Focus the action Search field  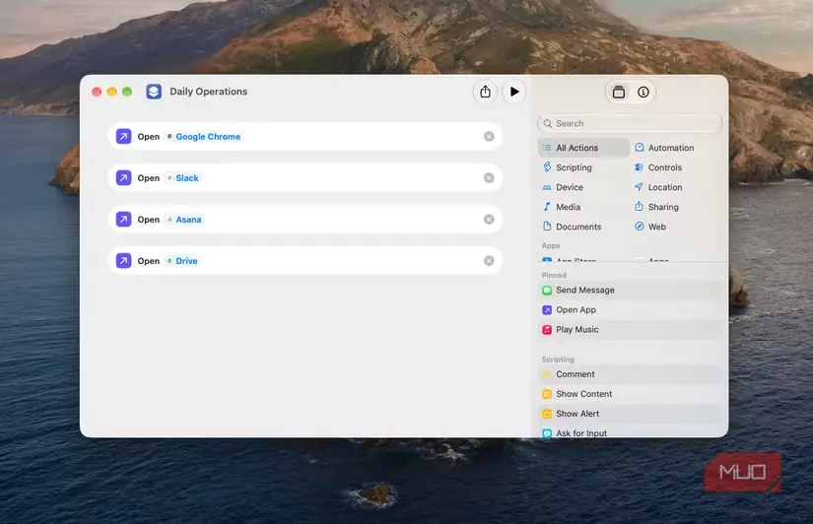630,123
